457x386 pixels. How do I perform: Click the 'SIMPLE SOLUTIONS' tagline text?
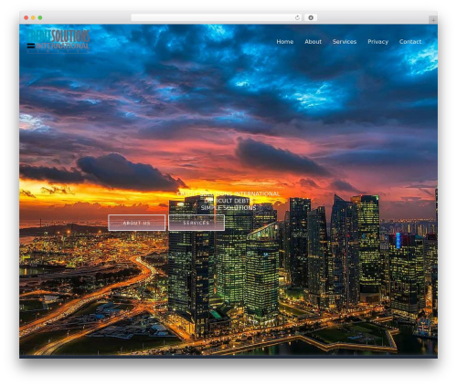[228, 208]
